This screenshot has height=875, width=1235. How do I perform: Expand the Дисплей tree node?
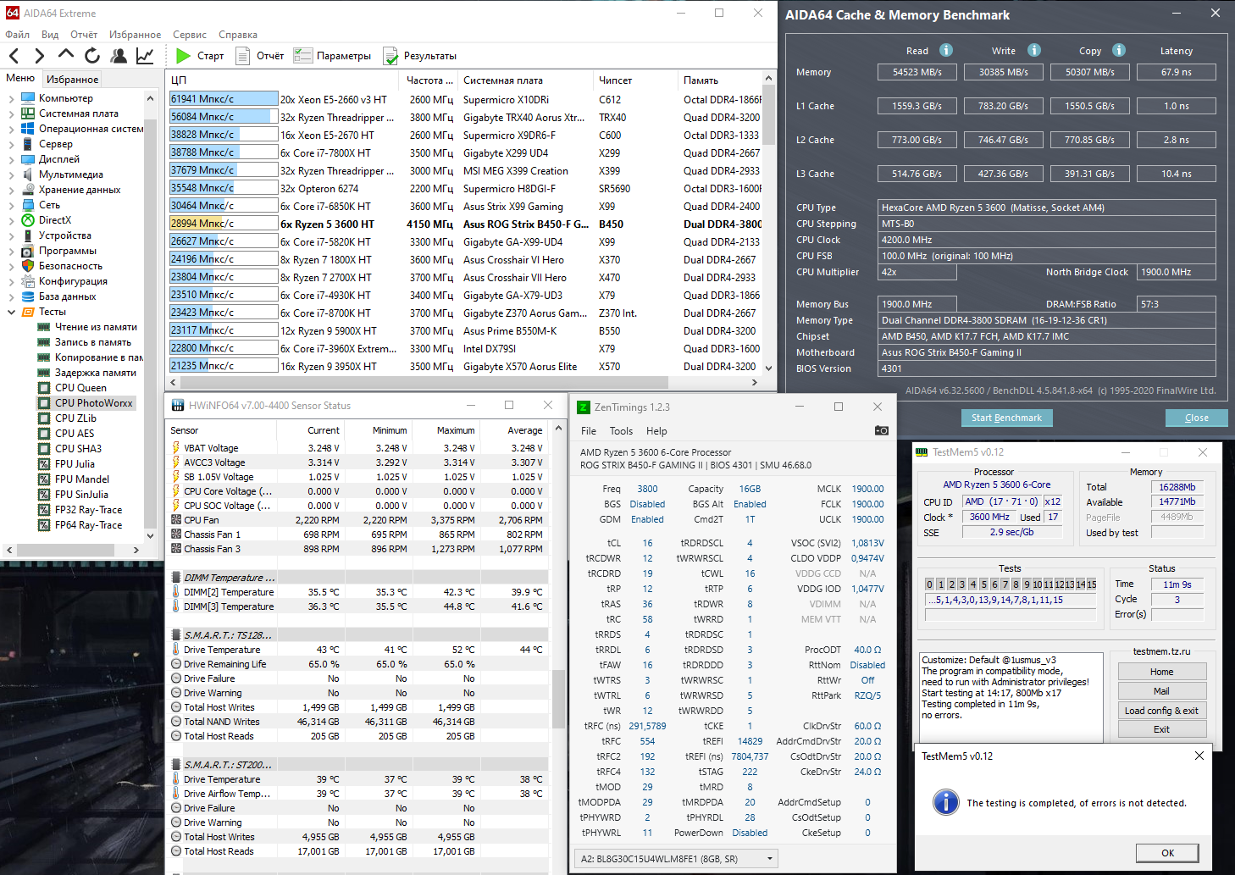[x=11, y=159]
